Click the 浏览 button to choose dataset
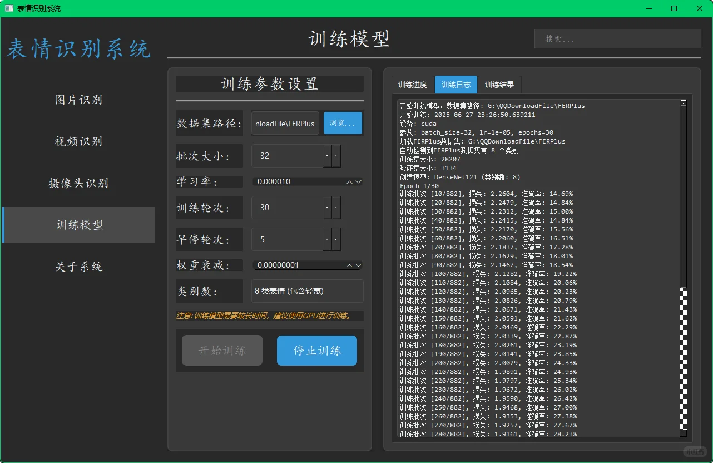The width and height of the screenshot is (713, 463). 343,123
